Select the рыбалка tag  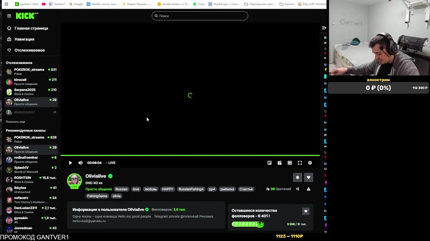tap(227, 189)
